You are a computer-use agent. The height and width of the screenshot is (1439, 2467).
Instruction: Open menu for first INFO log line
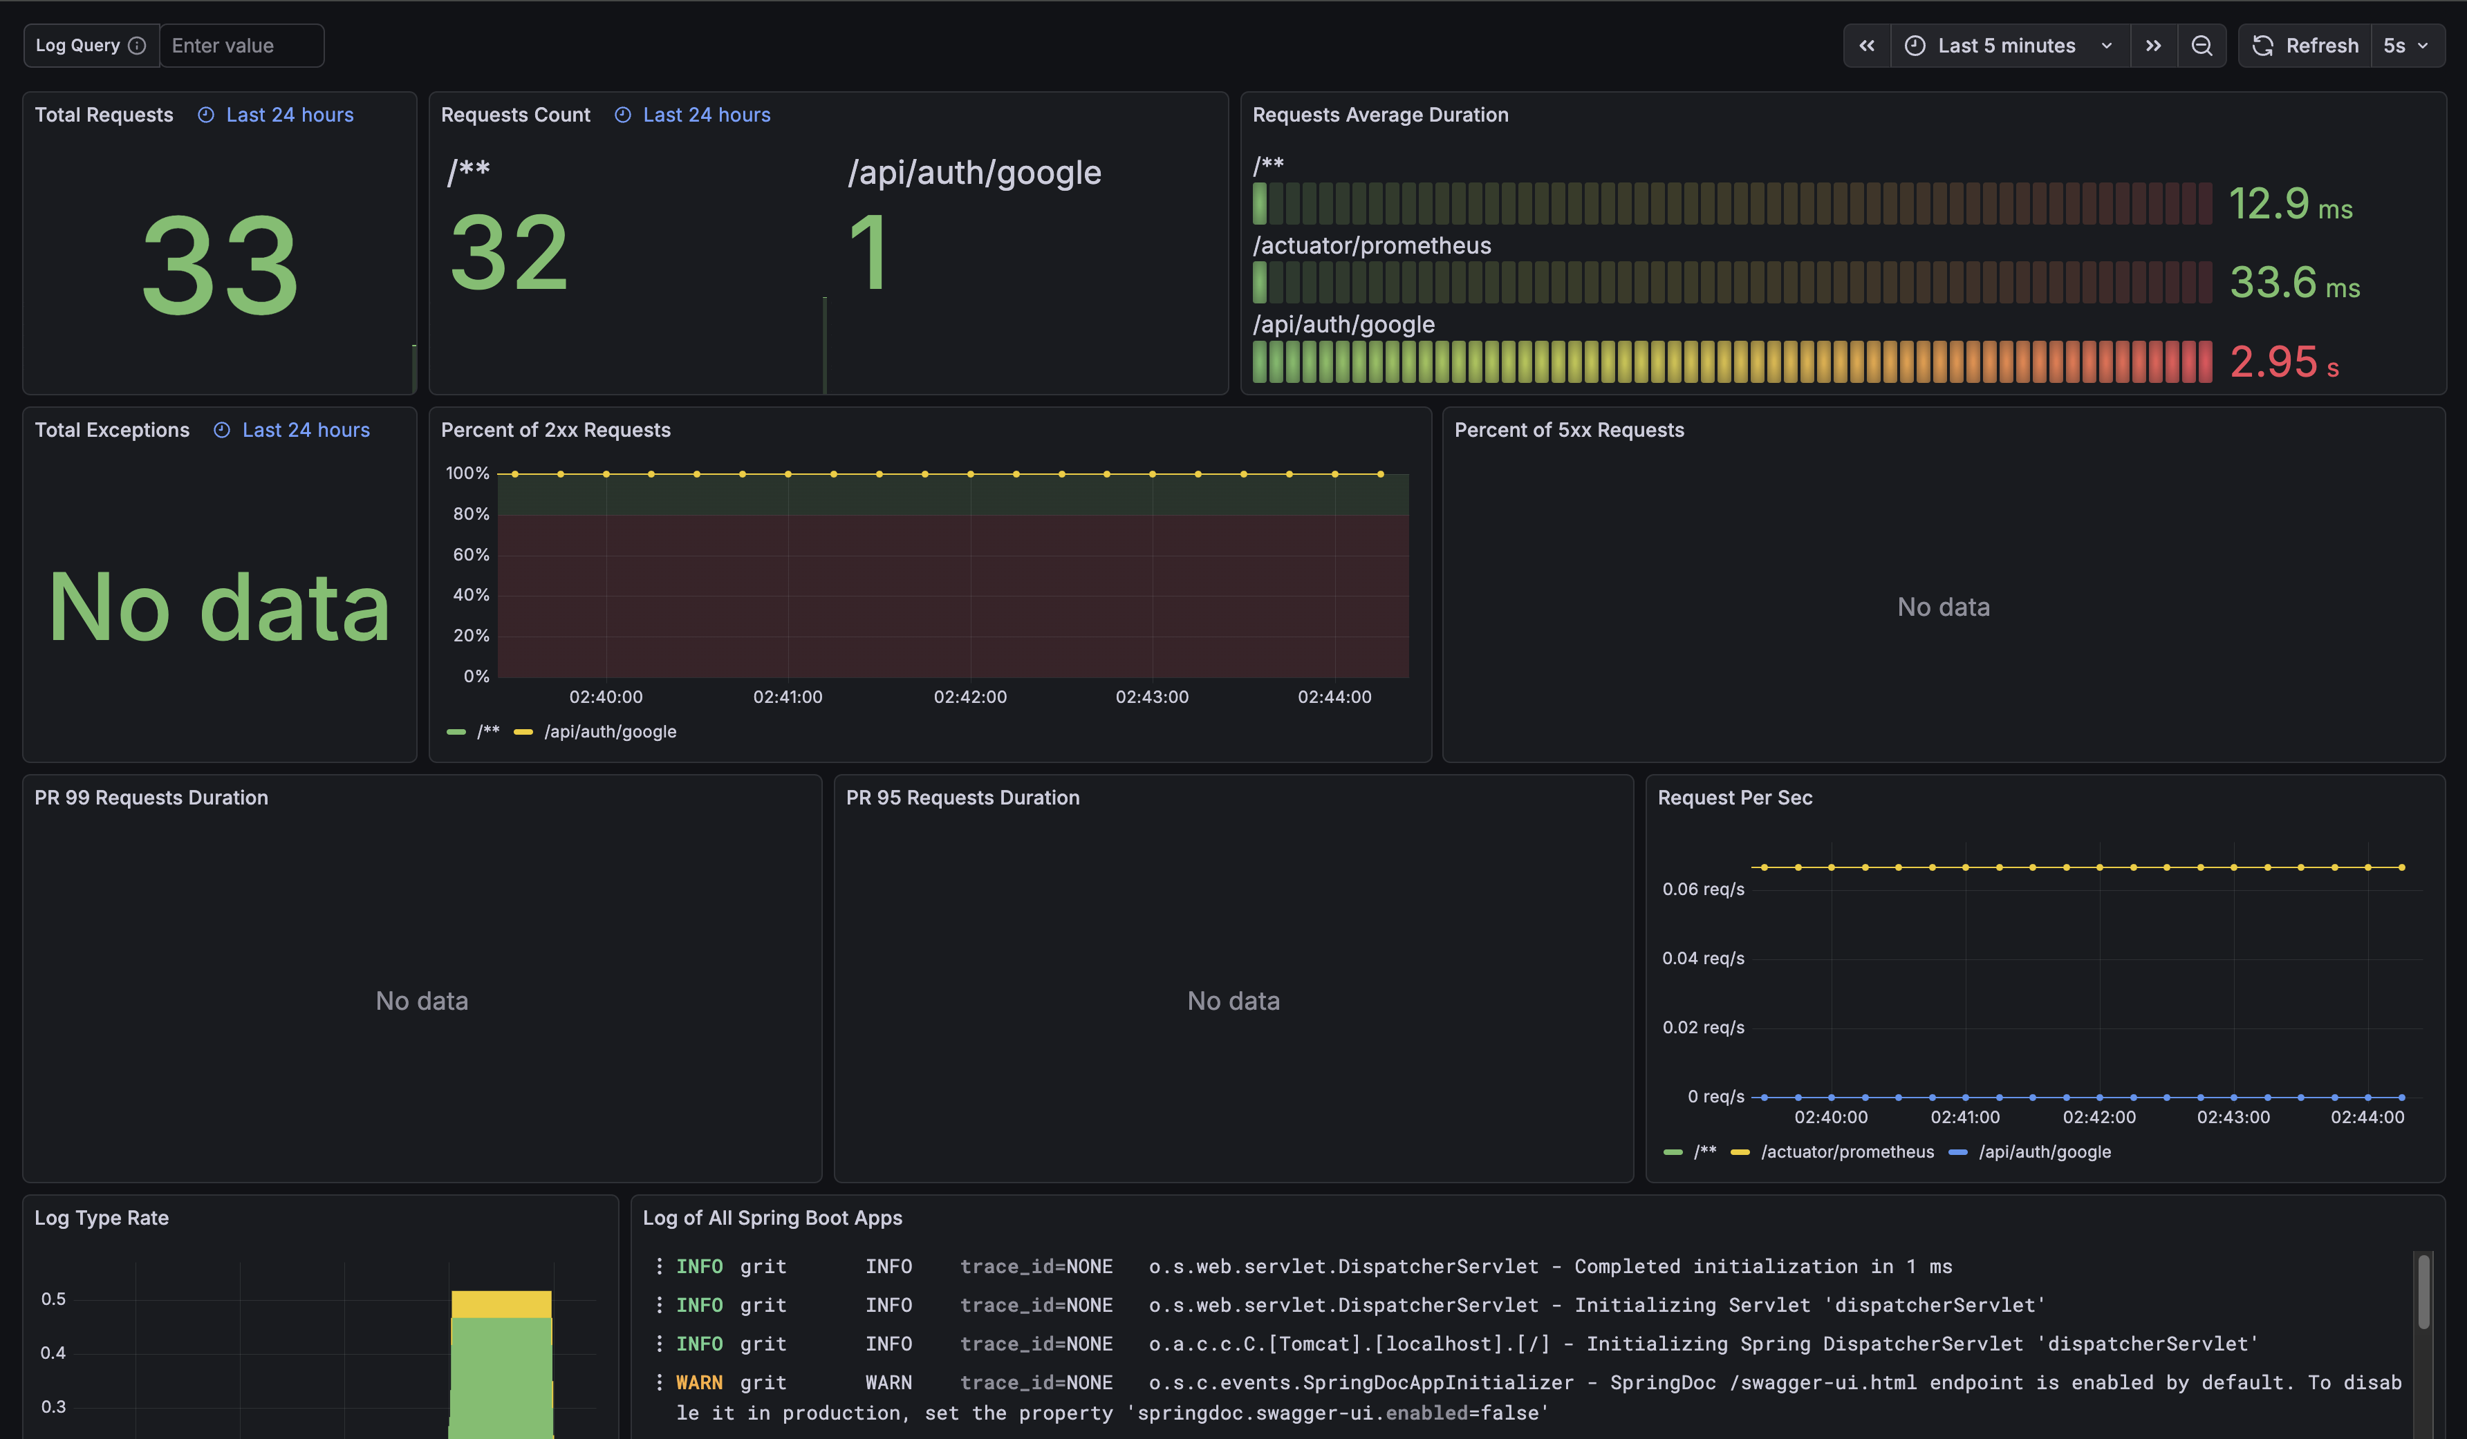659,1267
